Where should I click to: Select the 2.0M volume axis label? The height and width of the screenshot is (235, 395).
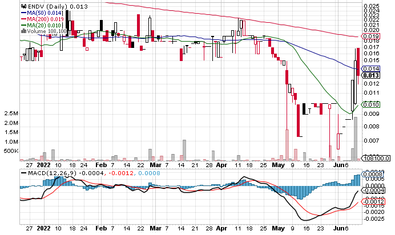(11, 123)
